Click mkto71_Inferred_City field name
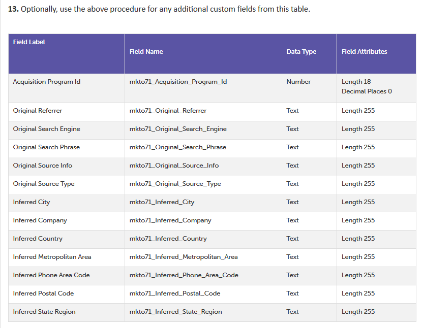The image size is (423, 328). pyautogui.click(x=162, y=202)
